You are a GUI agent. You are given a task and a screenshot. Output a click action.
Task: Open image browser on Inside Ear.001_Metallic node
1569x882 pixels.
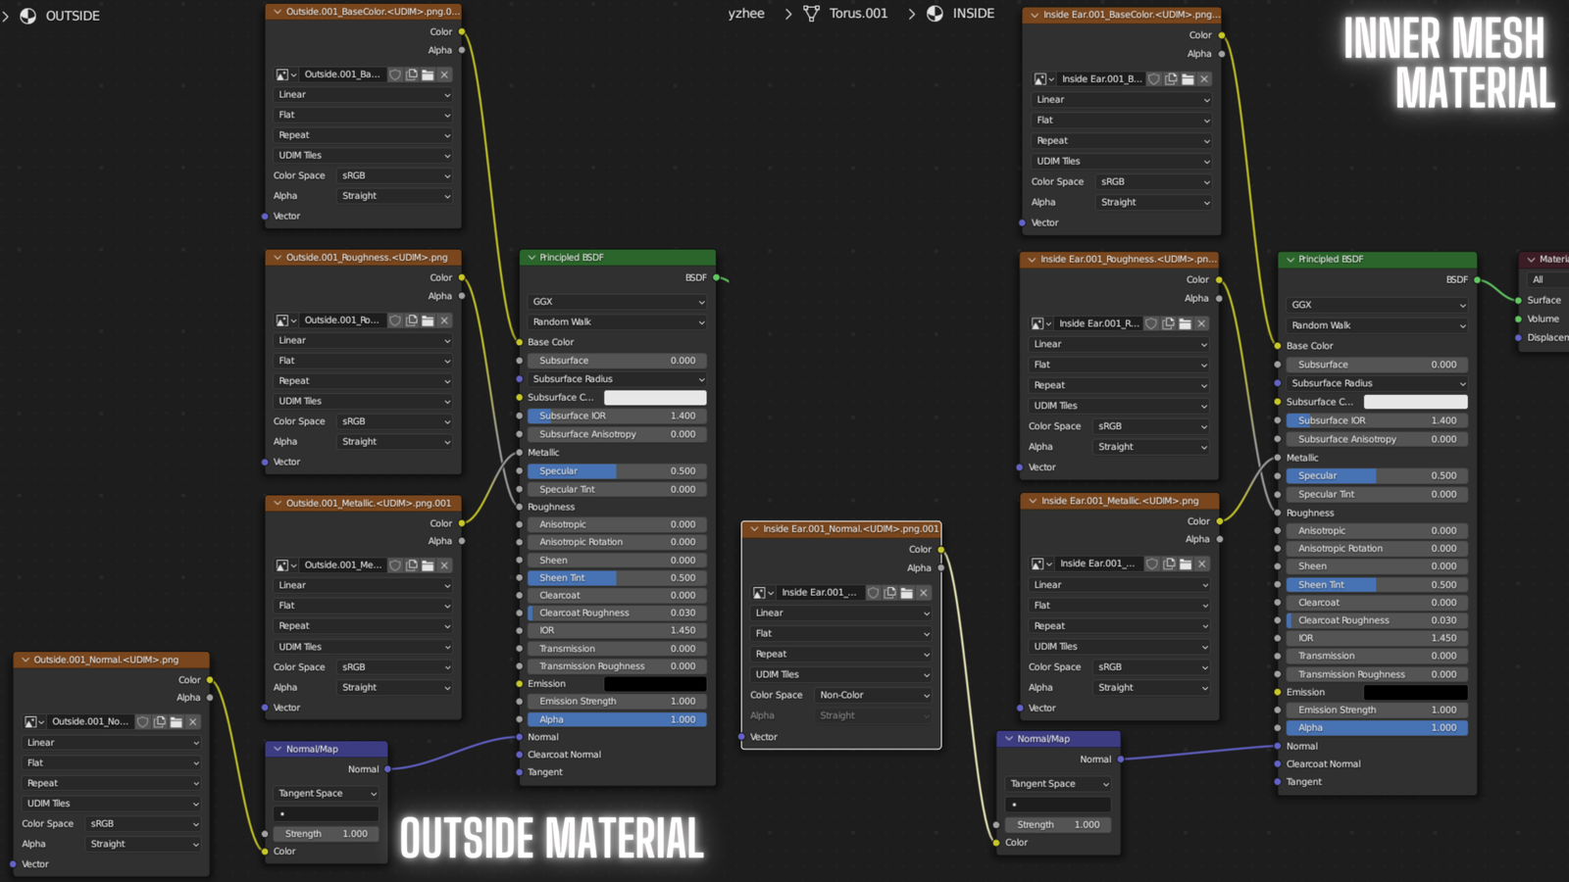tap(1042, 564)
